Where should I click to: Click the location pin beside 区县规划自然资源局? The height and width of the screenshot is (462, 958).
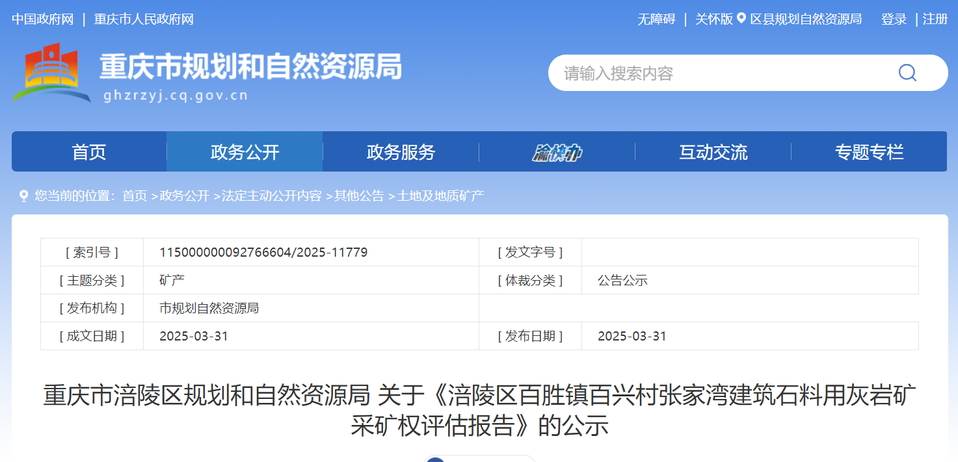741,19
